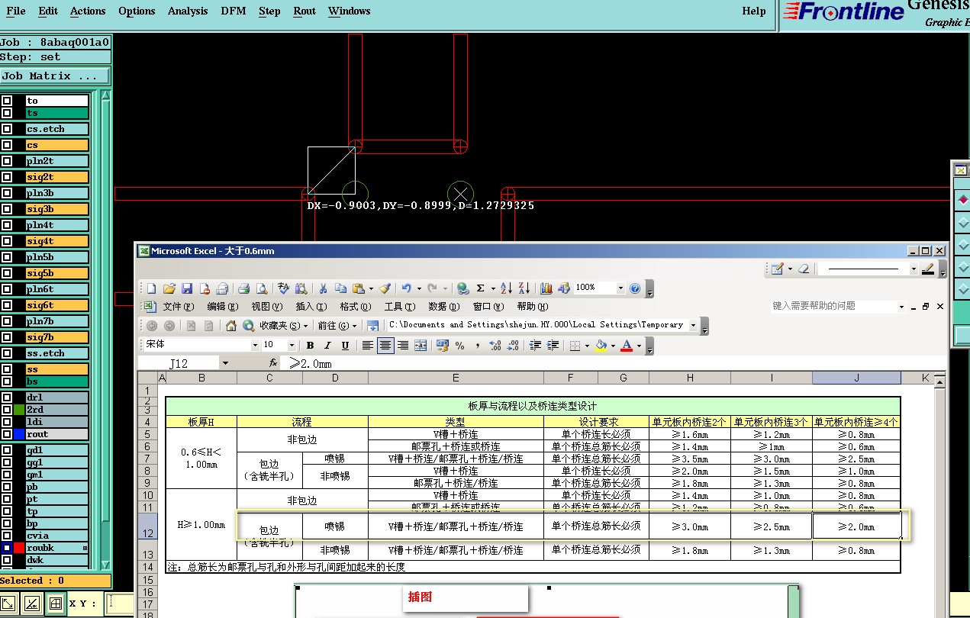The image size is (970, 618).
Task: Click the AutoSum sigma icon
Action: click(x=480, y=288)
